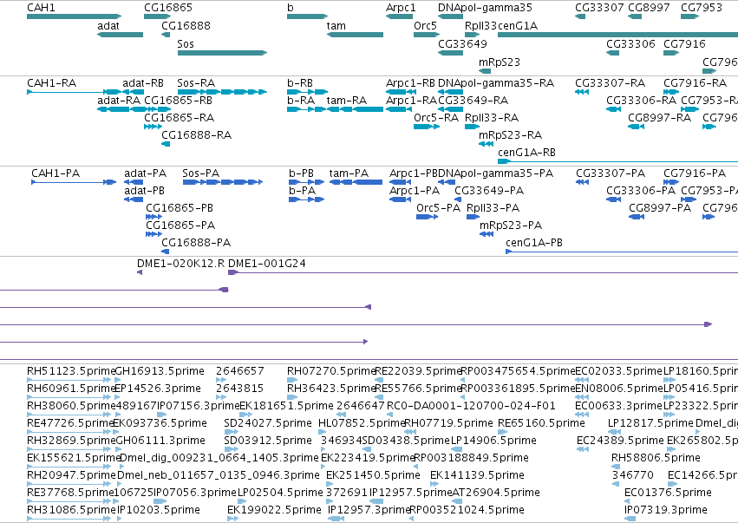Viewport: 738px width, 523px height.
Task: Click the cenG1A gene label
Action: (x=517, y=25)
